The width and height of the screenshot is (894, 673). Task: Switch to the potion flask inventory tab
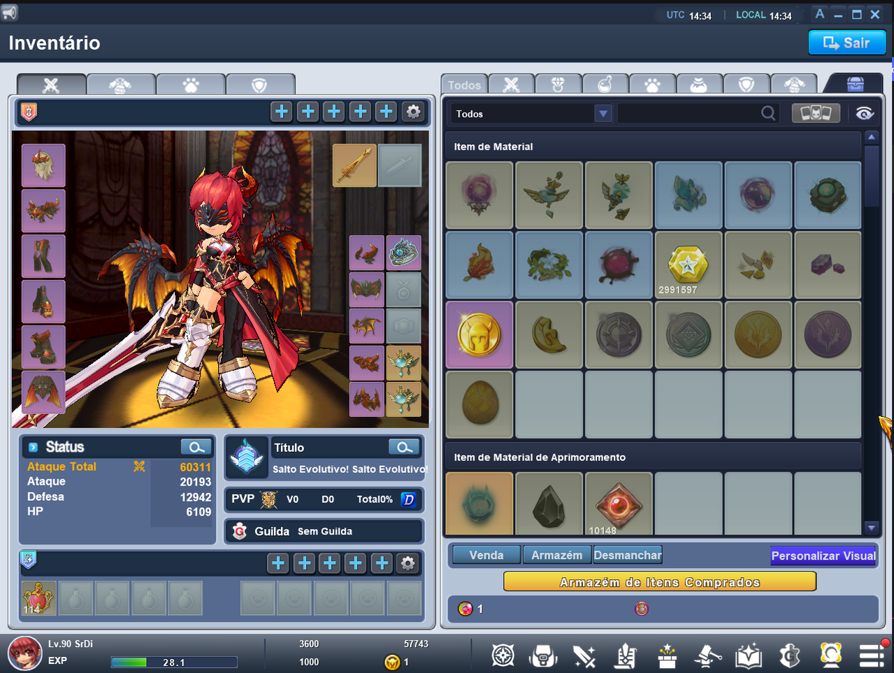(x=605, y=85)
